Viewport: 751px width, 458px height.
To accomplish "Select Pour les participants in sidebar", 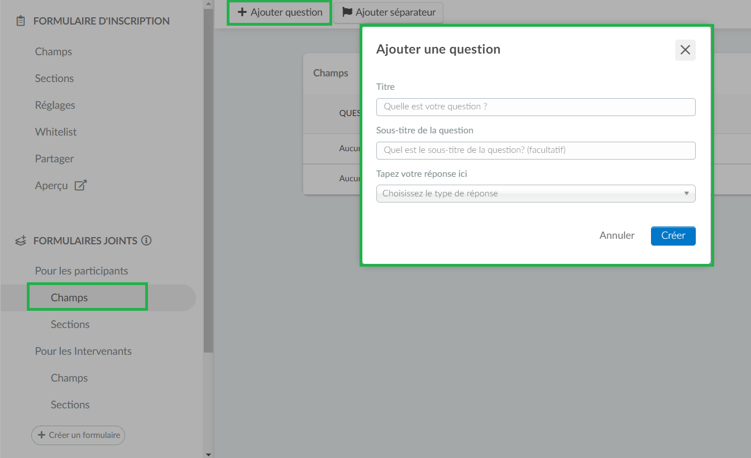I will click(x=82, y=271).
